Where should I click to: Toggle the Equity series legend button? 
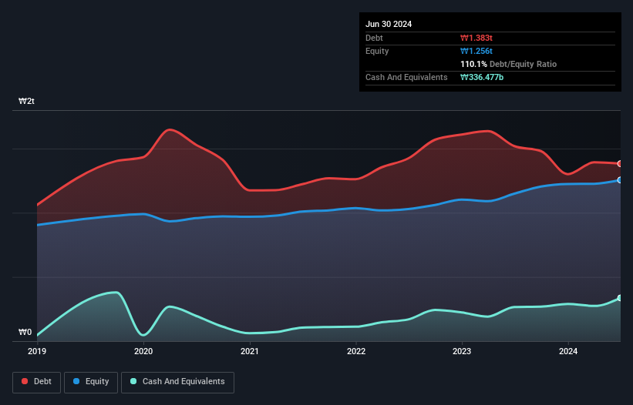[91, 382]
